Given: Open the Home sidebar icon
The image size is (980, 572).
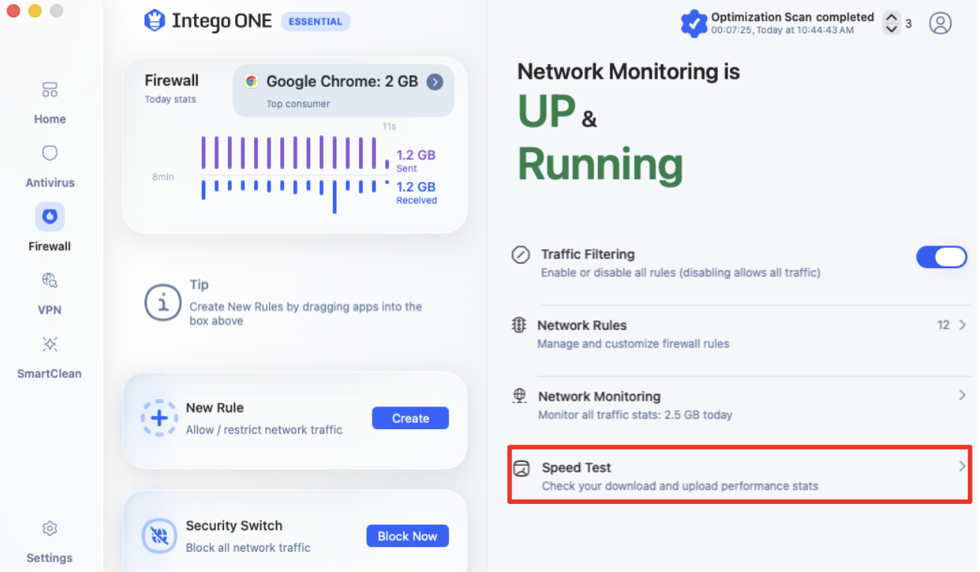Looking at the screenshot, I should pos(49,91).
